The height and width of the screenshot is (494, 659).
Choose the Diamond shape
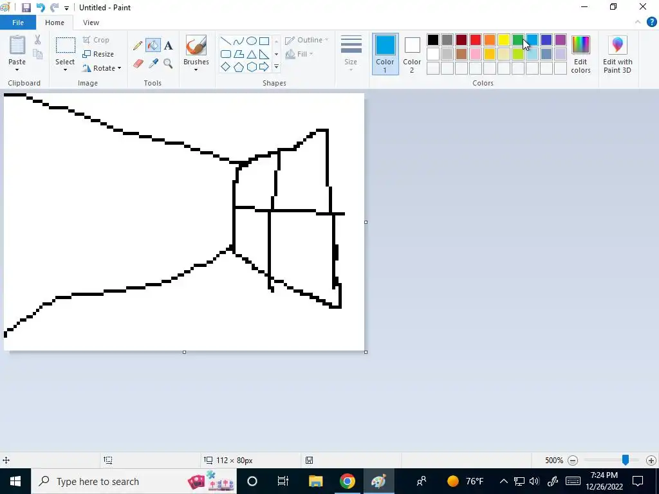pos(226,67)
